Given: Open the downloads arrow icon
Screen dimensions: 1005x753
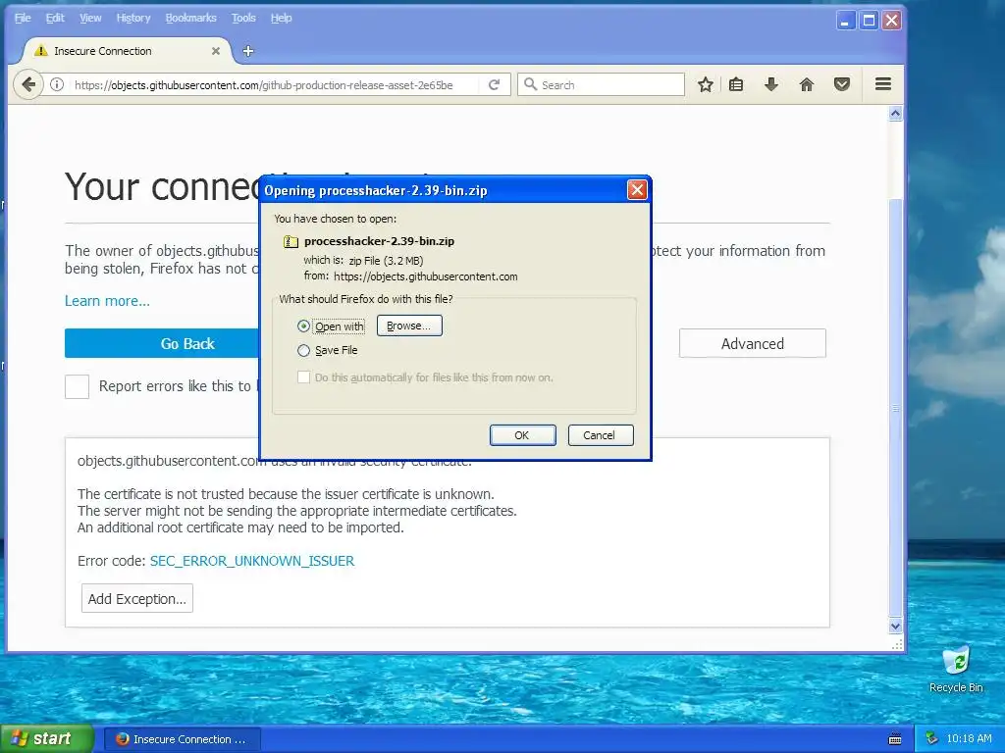Looking at the screenshot, I should point(771,84).
